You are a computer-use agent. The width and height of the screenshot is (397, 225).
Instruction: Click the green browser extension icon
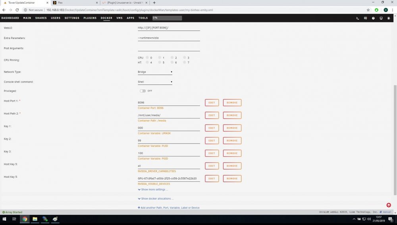pos(376,10)
